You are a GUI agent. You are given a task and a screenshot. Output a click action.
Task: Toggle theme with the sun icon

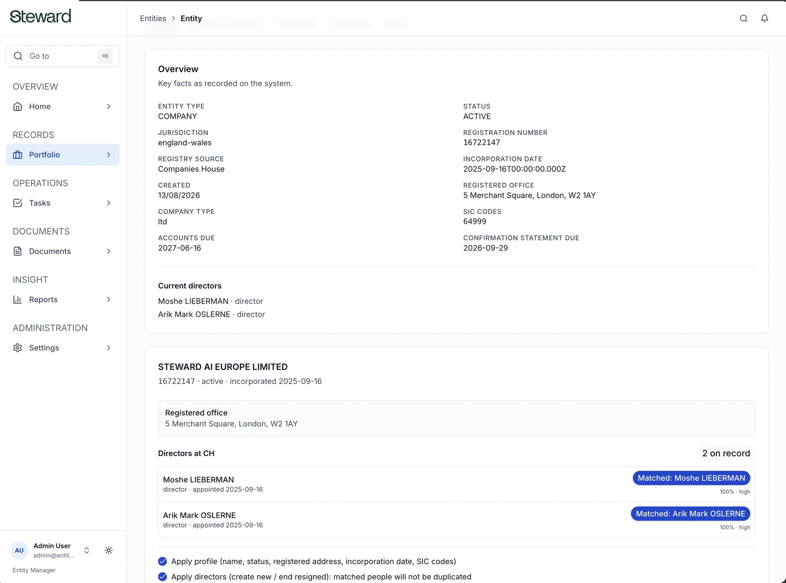[x=109, y=550]
